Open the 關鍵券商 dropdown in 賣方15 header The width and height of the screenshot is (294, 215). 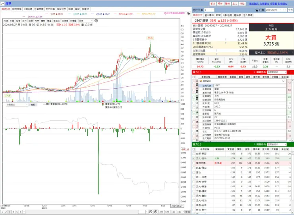285,145
